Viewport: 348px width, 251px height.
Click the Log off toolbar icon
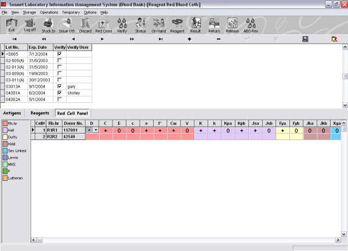30,25
